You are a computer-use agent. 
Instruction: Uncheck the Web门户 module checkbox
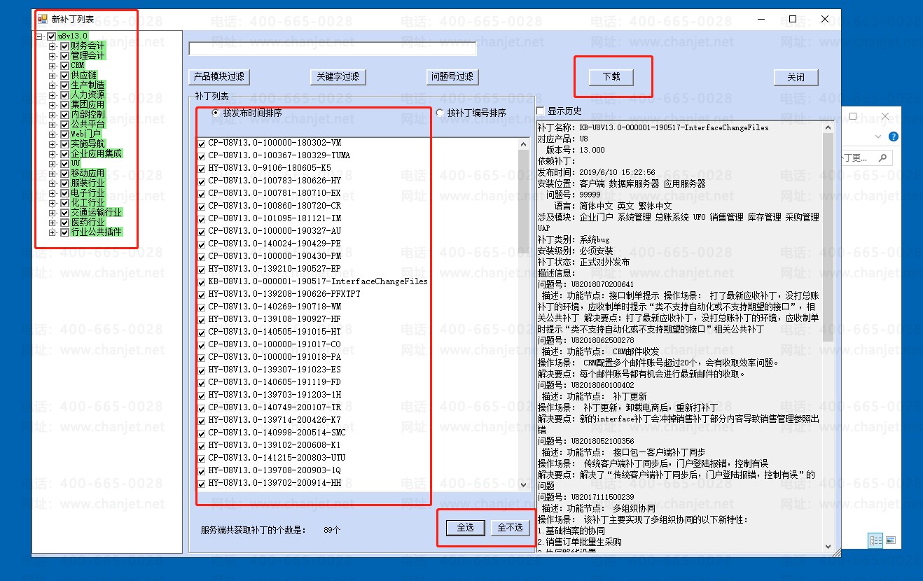click(64, 134)
